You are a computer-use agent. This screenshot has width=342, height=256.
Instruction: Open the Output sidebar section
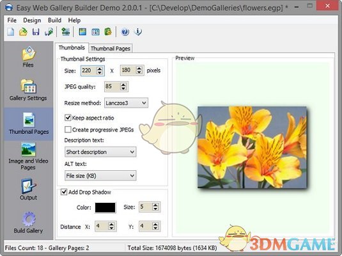(28, 189)
